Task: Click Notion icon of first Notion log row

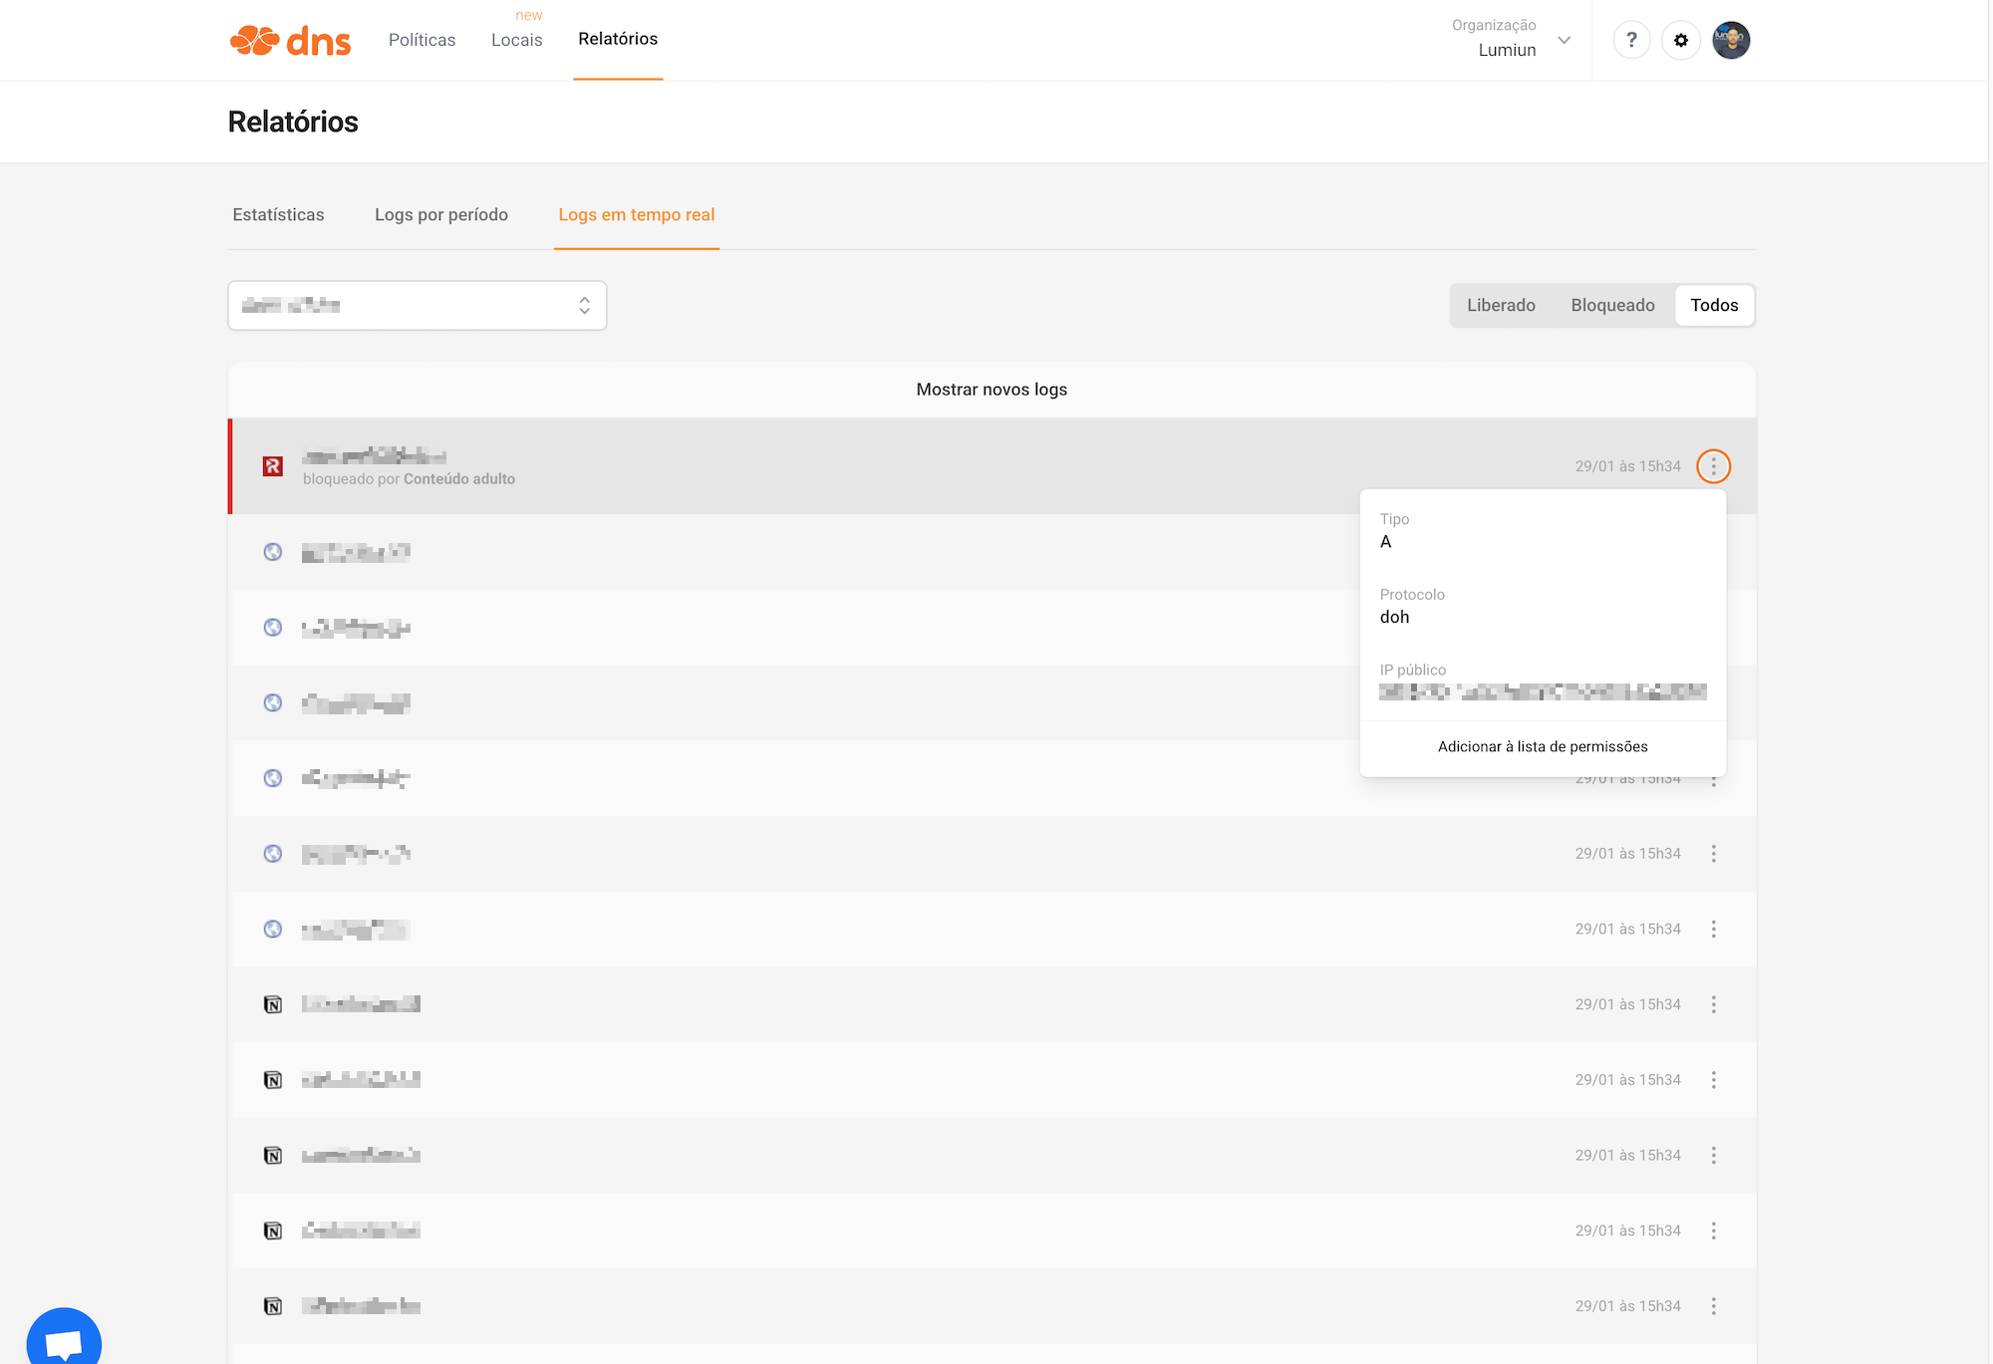Action: click(x=273, y=1004)
